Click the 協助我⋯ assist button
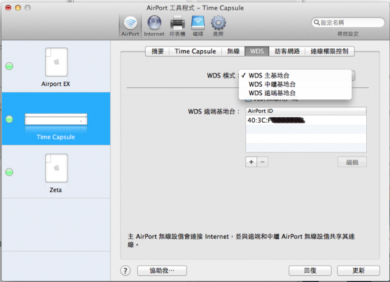The image size is (390, 282). 162,270
